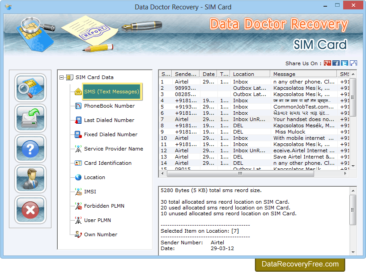Select SMS (Text Messages) tree item
The width and height of the screenshot is (366, 272).
coord(112,92)
